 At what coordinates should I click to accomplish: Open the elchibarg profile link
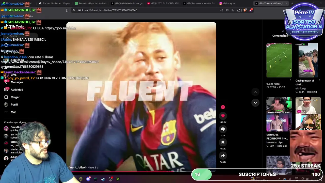click(300, 88)
